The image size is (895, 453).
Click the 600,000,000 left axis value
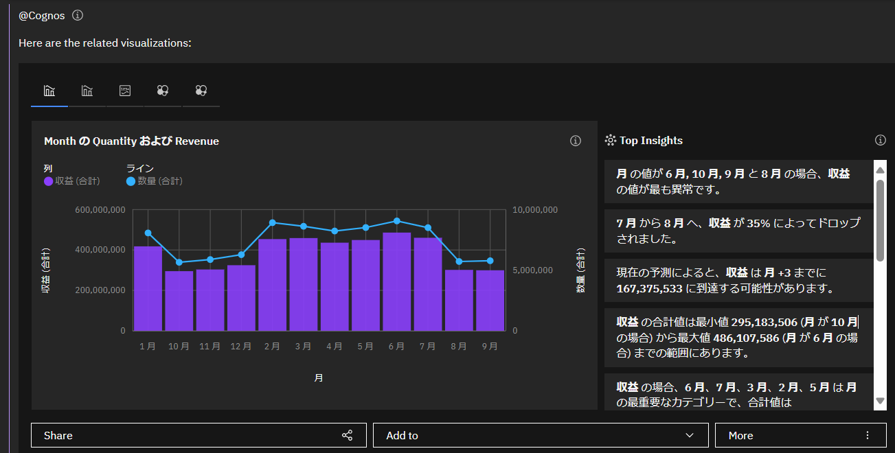(100, 209)
